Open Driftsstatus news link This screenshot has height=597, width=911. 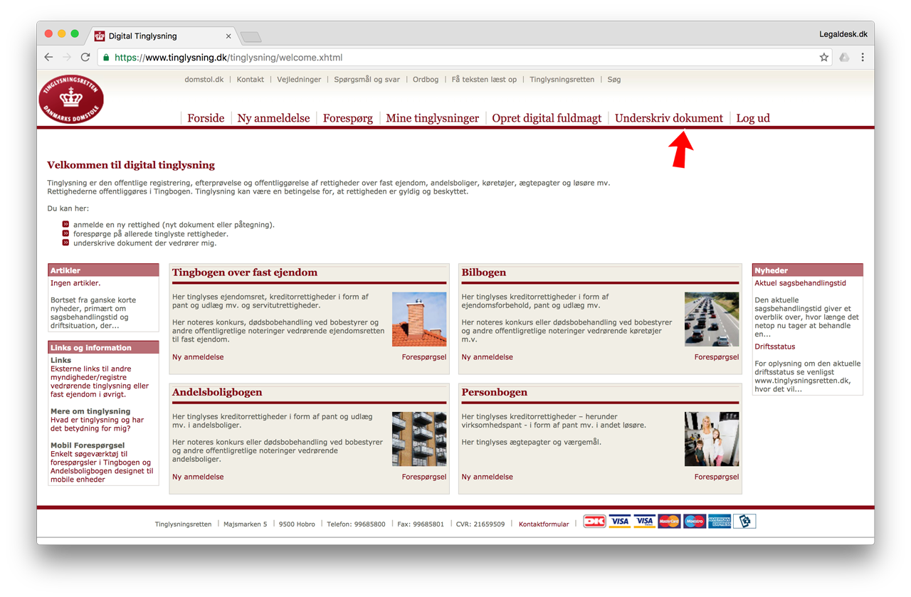[x=775, y=347]
